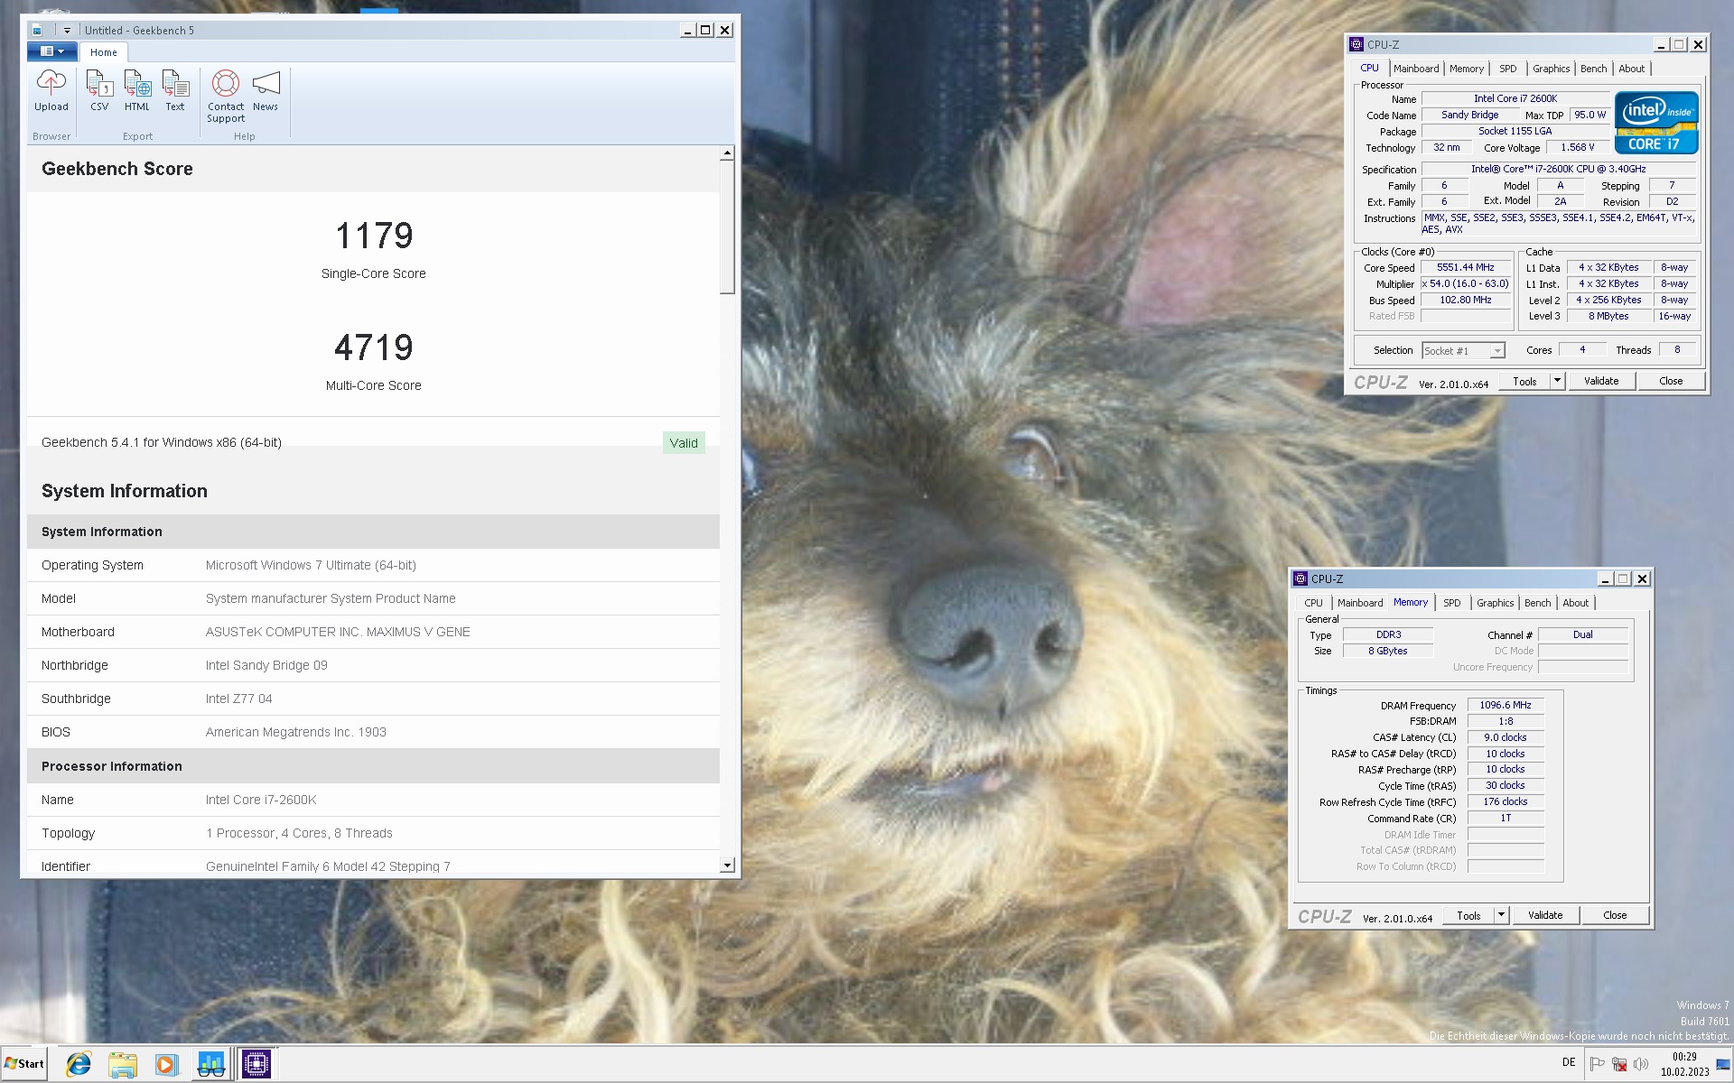
Task: Click Close button in top CPU-Z window
Action: pos(1671,382)
